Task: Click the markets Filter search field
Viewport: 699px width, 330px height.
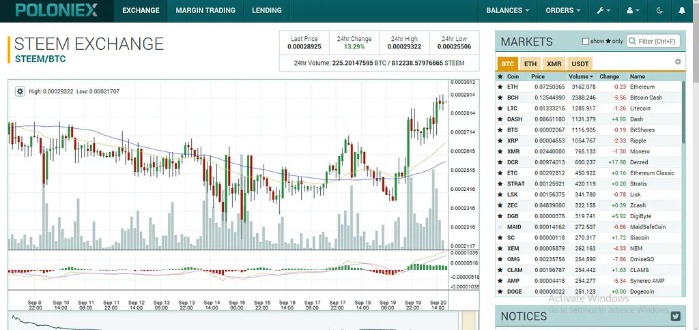Action: (653, 42)
